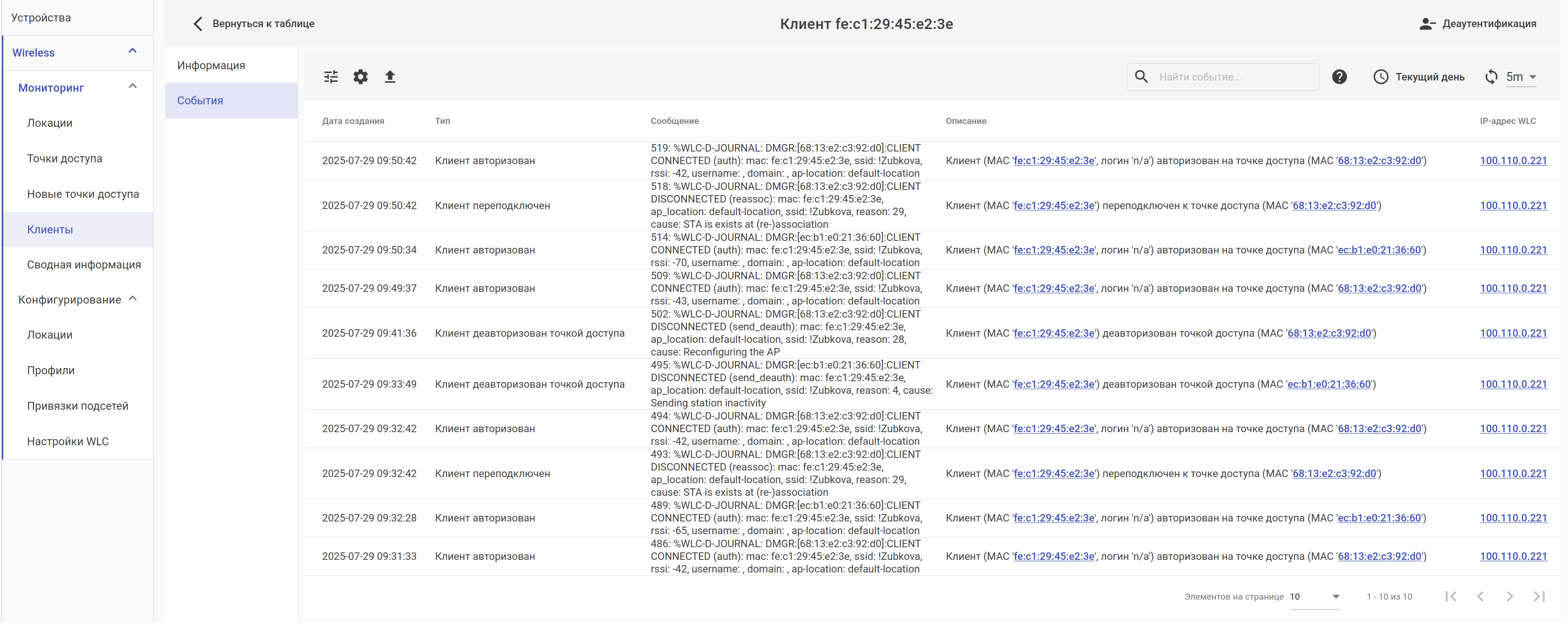Jump to last page arrow
Screen dimensions: 1567x623
tap(1539, 596)
